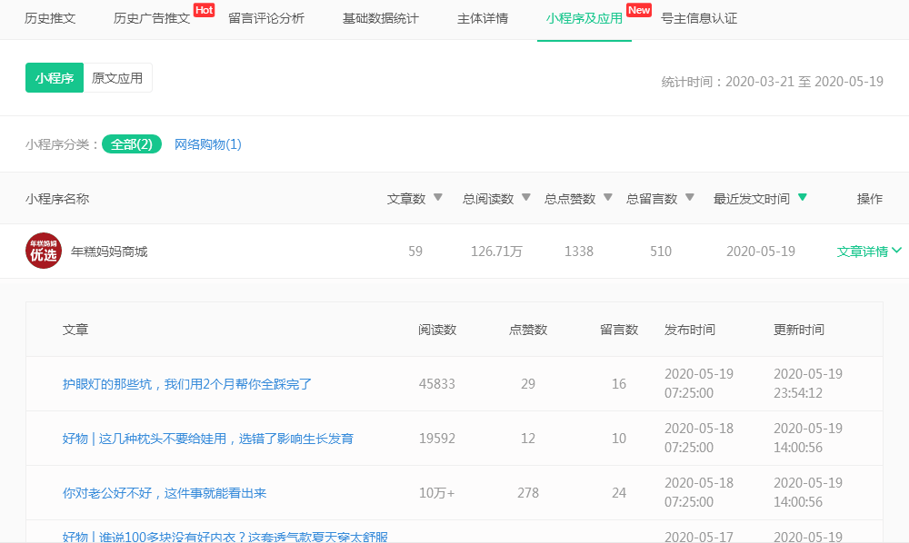Click the 更新时间 column header
Screen dimensions: 909x543
pyautogui.click(x=798, y=330)
